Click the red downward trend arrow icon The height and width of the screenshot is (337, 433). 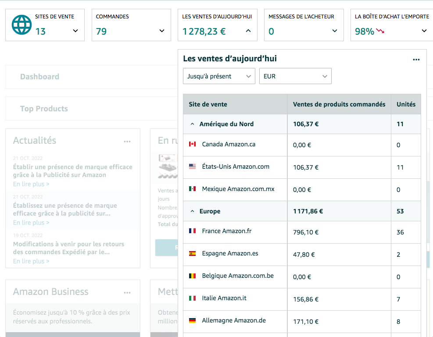tap(380, 31)
